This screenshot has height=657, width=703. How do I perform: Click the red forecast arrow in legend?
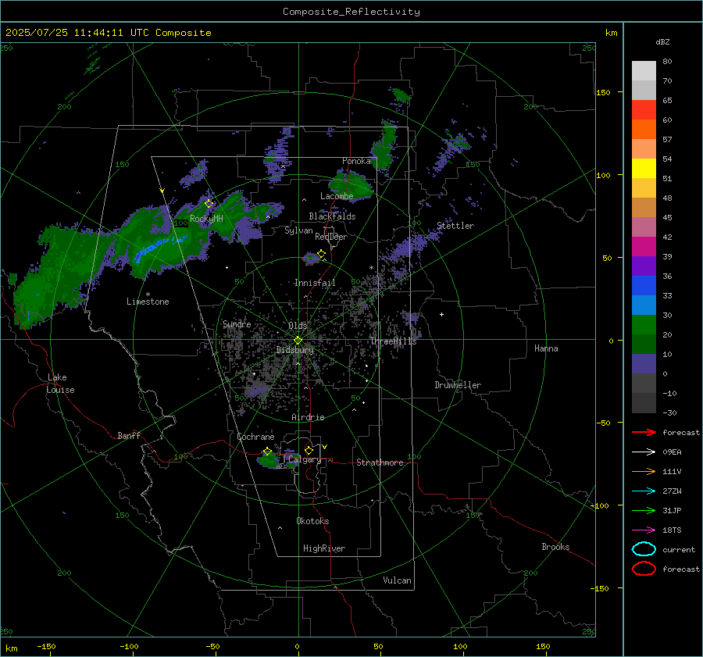[x=644, y=432]
